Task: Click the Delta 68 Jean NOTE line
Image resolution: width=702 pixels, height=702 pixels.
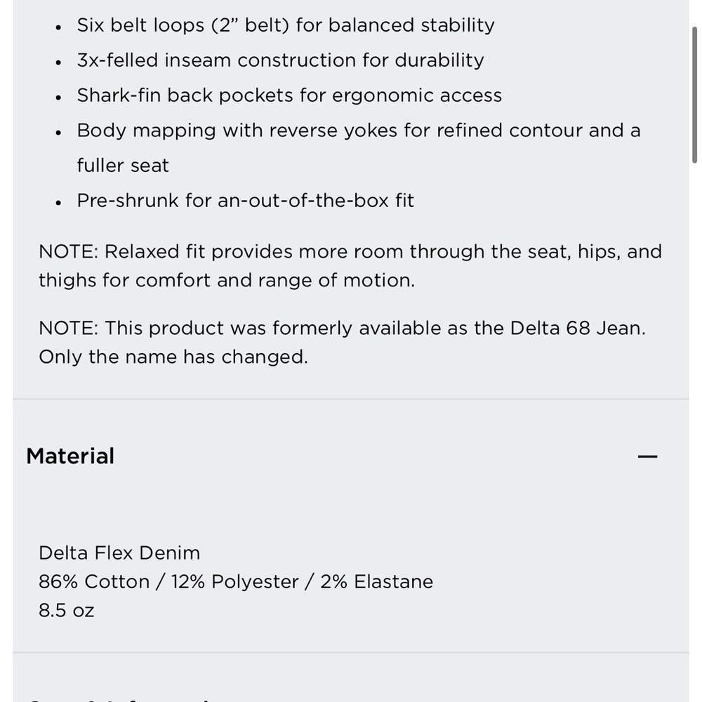Action: [342, 328]
